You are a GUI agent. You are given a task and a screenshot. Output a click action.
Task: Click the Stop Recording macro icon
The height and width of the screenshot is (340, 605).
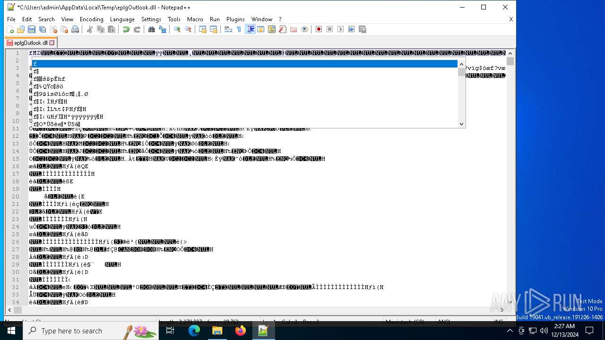(x=330, y=29)
